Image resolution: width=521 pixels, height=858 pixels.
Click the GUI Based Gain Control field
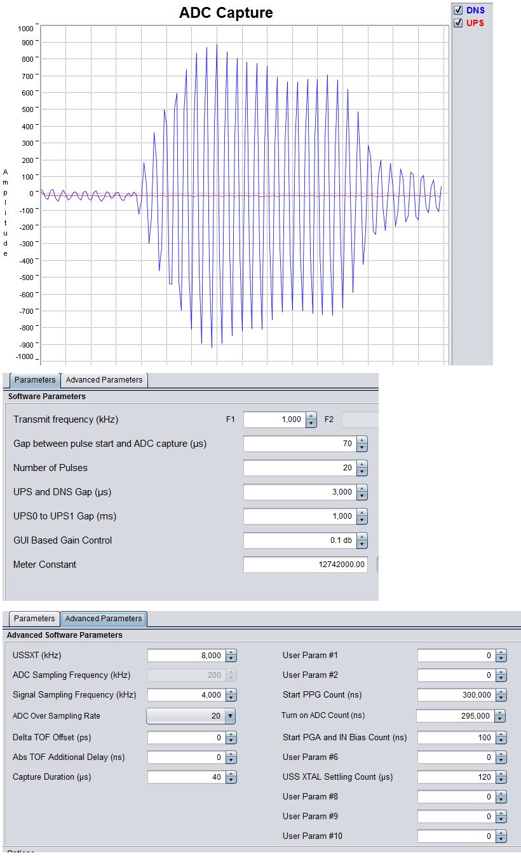(299, 540)
